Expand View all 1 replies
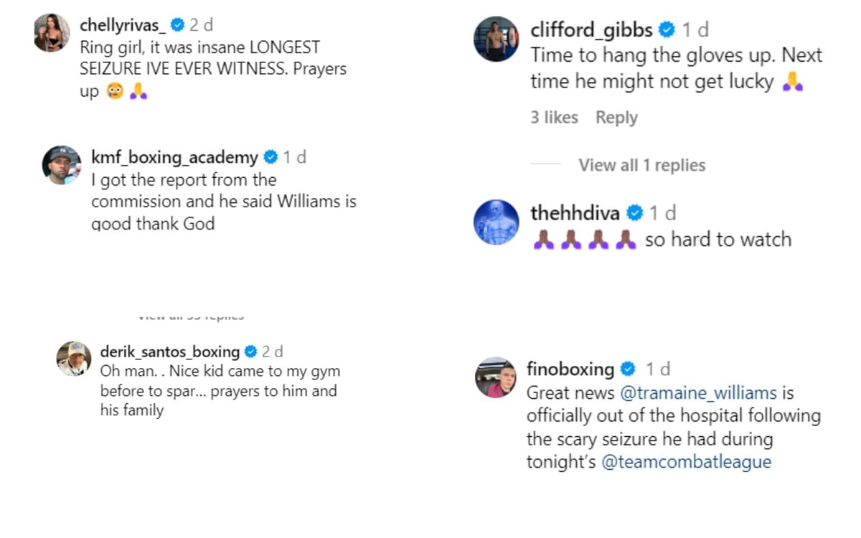Screen dimensions: 861x538 point(641,166)
